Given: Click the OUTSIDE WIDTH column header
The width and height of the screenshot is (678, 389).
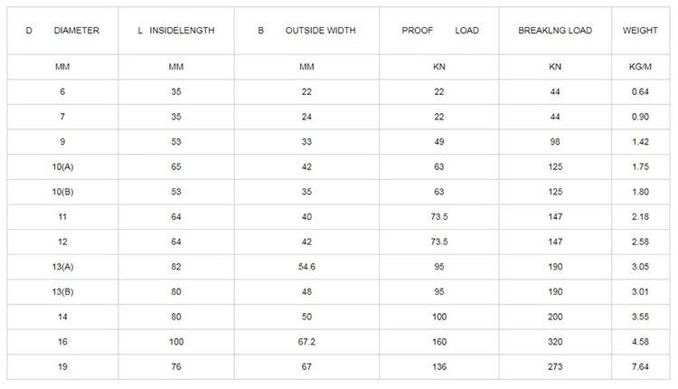Looking at the screenshot, I should point(306,31).
